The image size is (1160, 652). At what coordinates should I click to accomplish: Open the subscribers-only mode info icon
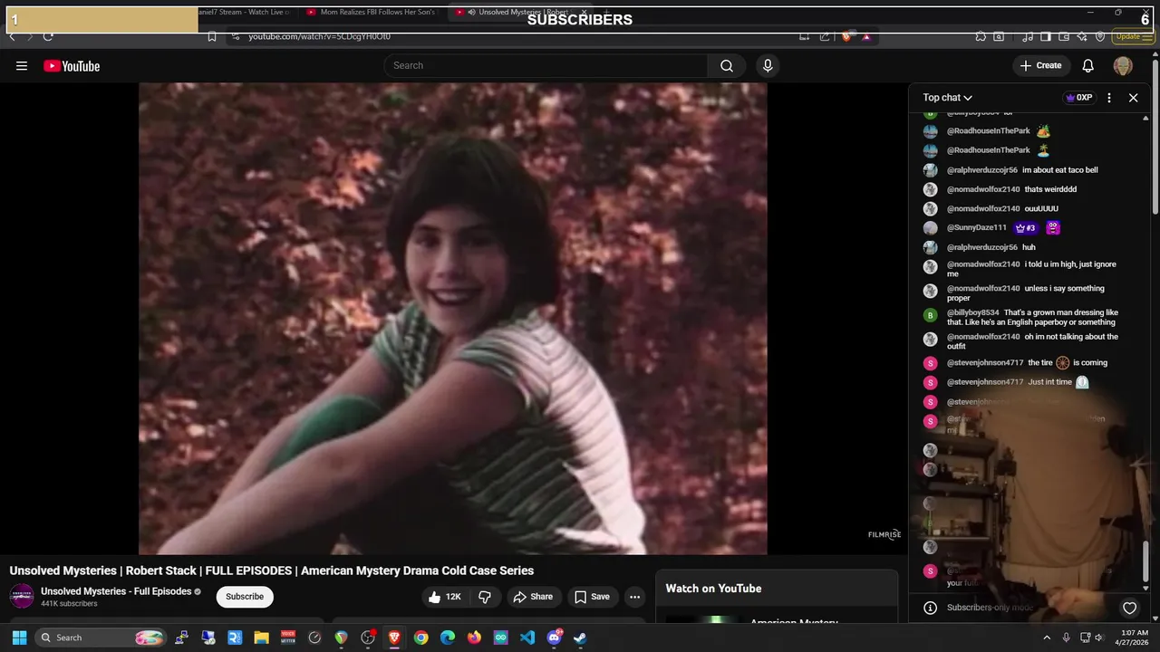(x=929, y=608)
